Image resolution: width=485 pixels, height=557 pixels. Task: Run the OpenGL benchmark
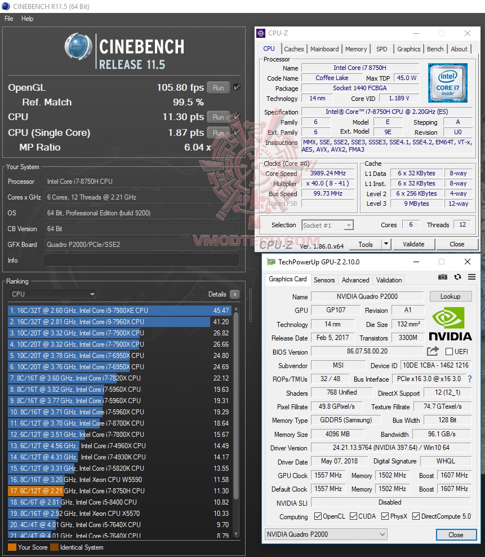[x=219, y=87]
